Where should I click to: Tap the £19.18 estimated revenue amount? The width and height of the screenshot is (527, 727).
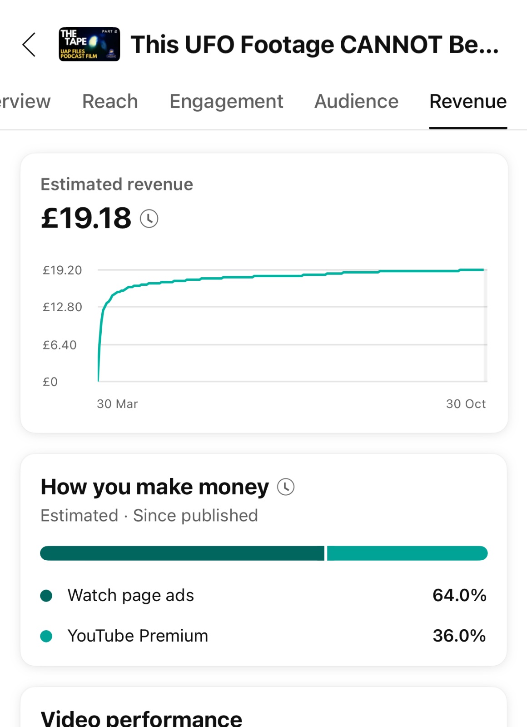(86, 218)
